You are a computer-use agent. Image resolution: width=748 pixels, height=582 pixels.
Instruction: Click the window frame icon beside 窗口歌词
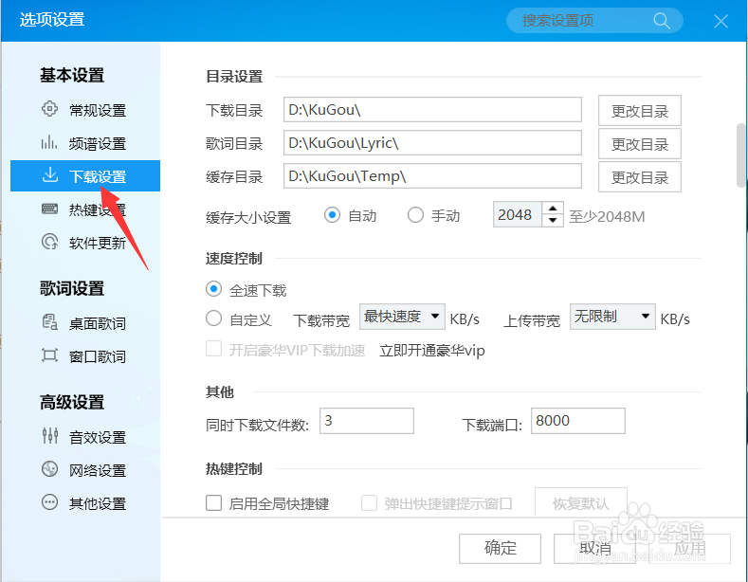click(x=49, y=355)
